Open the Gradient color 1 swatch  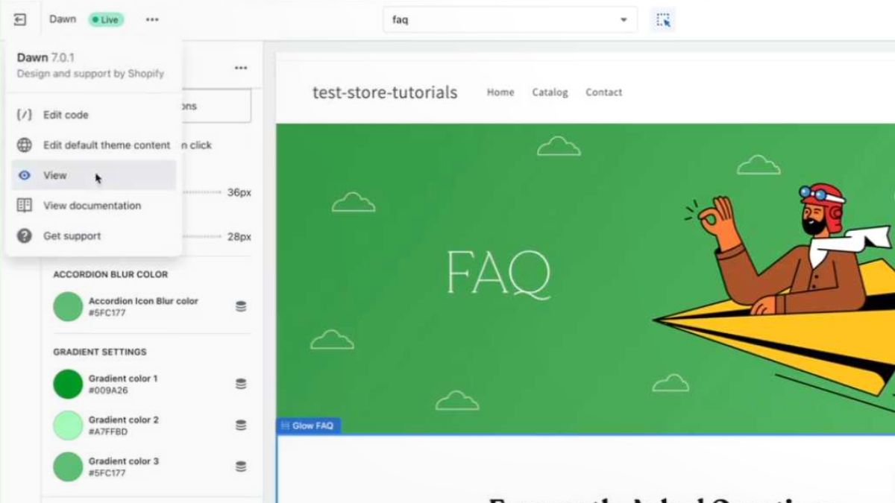tap(67, 383)
